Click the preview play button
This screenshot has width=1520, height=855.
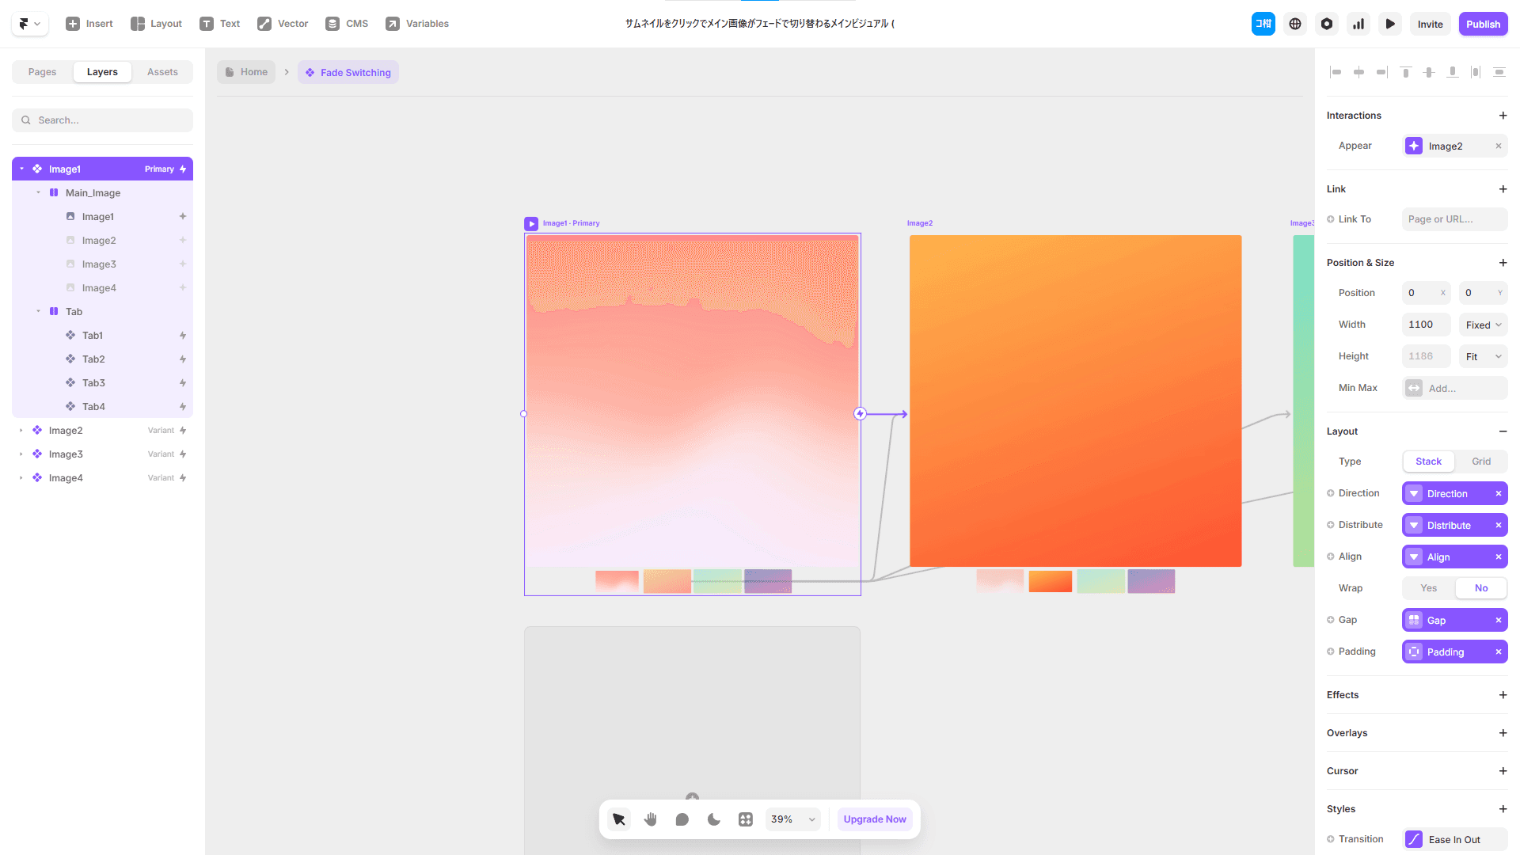1390,24
